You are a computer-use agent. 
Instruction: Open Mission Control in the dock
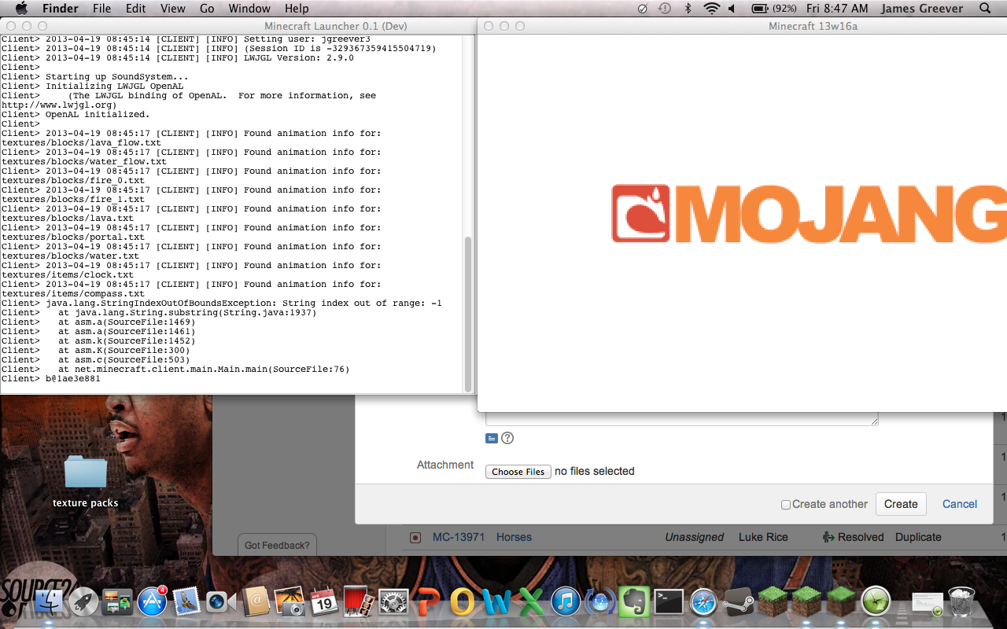[x=117, y=601]
